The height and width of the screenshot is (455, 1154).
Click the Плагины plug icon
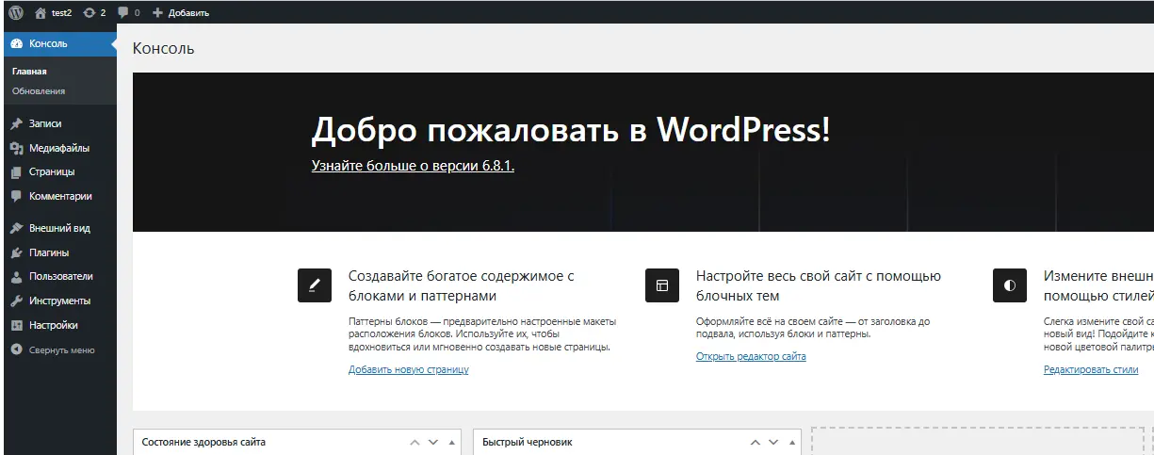tap(16, 252)
